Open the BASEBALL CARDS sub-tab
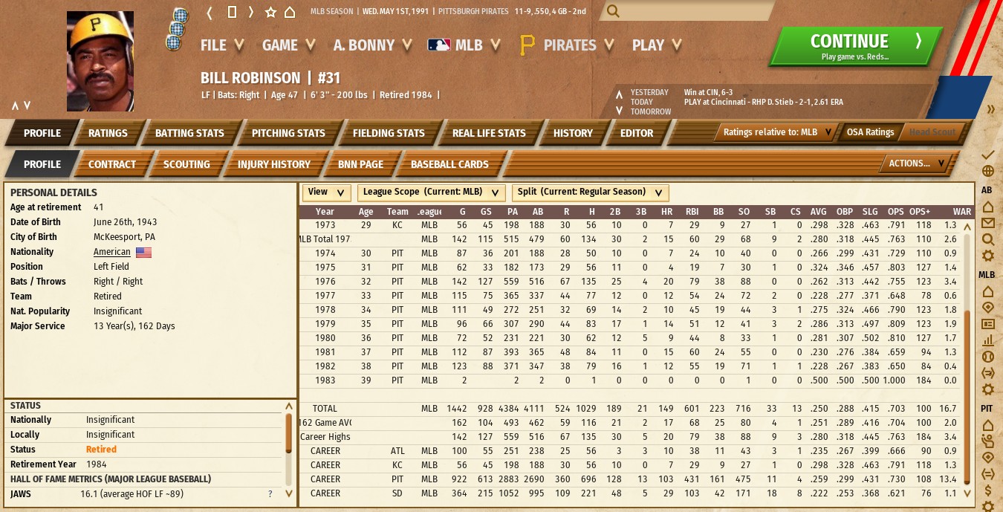The image size is (1003, 512). (x=449, y=164)
